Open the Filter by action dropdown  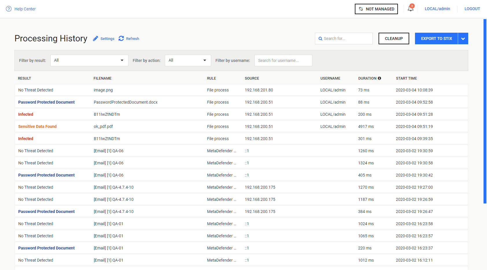point(188,60)
